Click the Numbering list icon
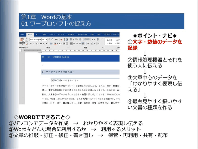Image resolution: width=198 pixels, height=149 pixels. (76, 40)
